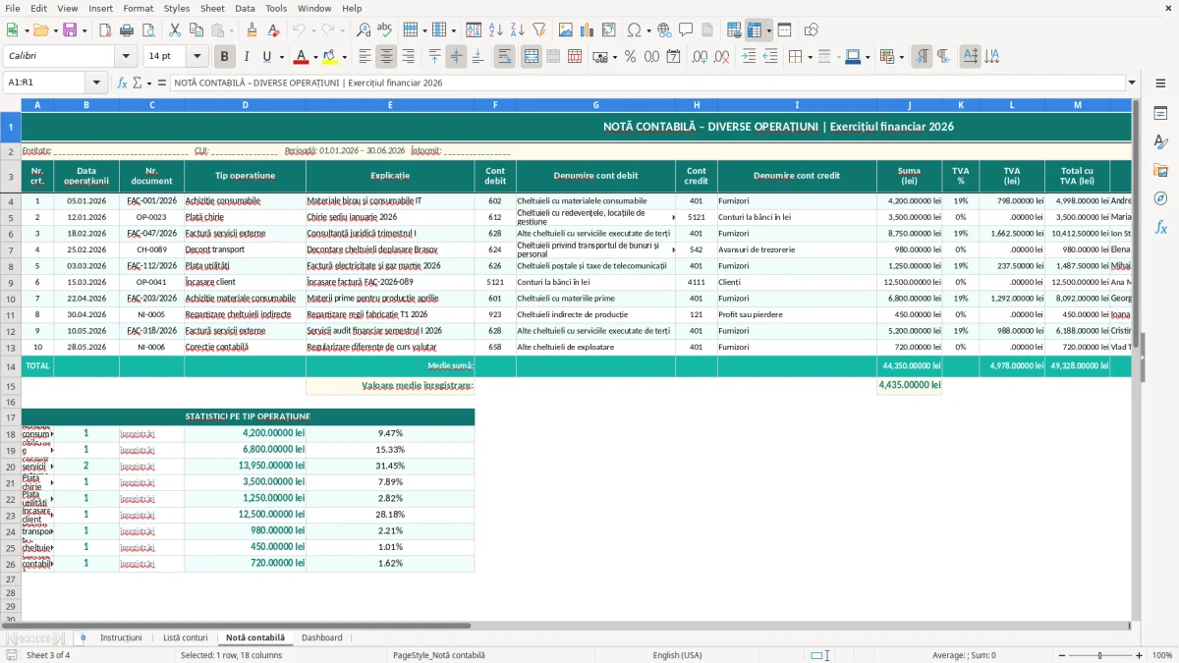
Task: Open underline style dropdown arrow
Action: (280, 57)
